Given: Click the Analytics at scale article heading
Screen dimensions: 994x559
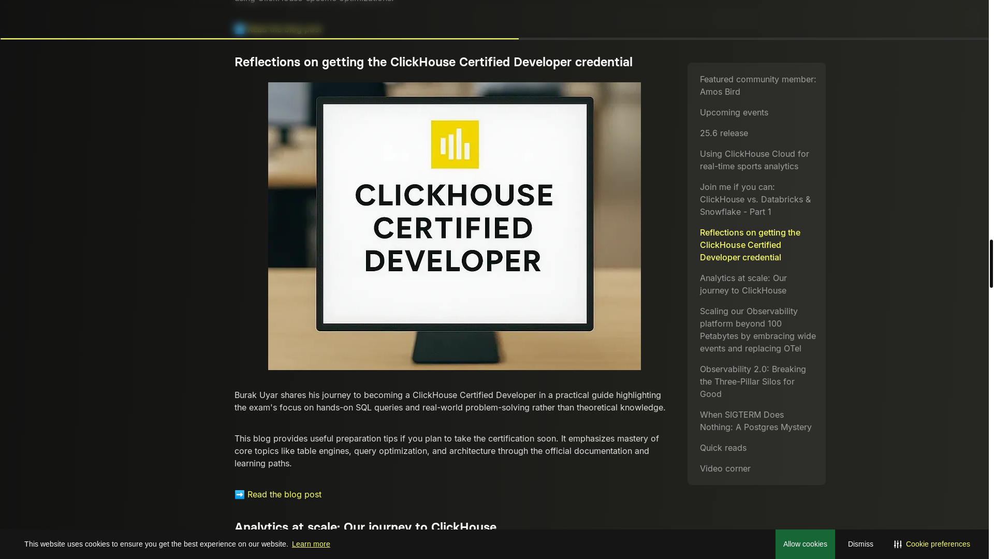Looking at the screenshot, I should tap(365, 526).
